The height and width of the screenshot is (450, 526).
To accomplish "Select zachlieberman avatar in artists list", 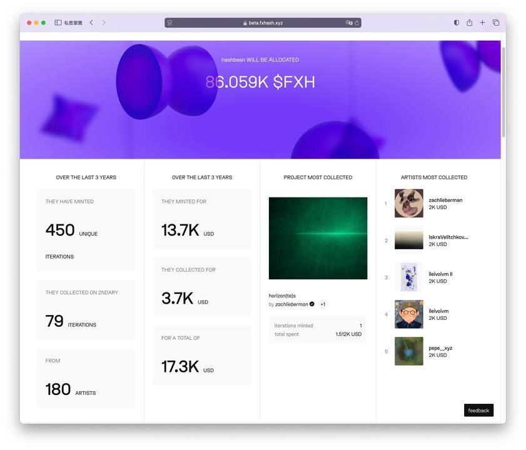I will click(408, 203).
